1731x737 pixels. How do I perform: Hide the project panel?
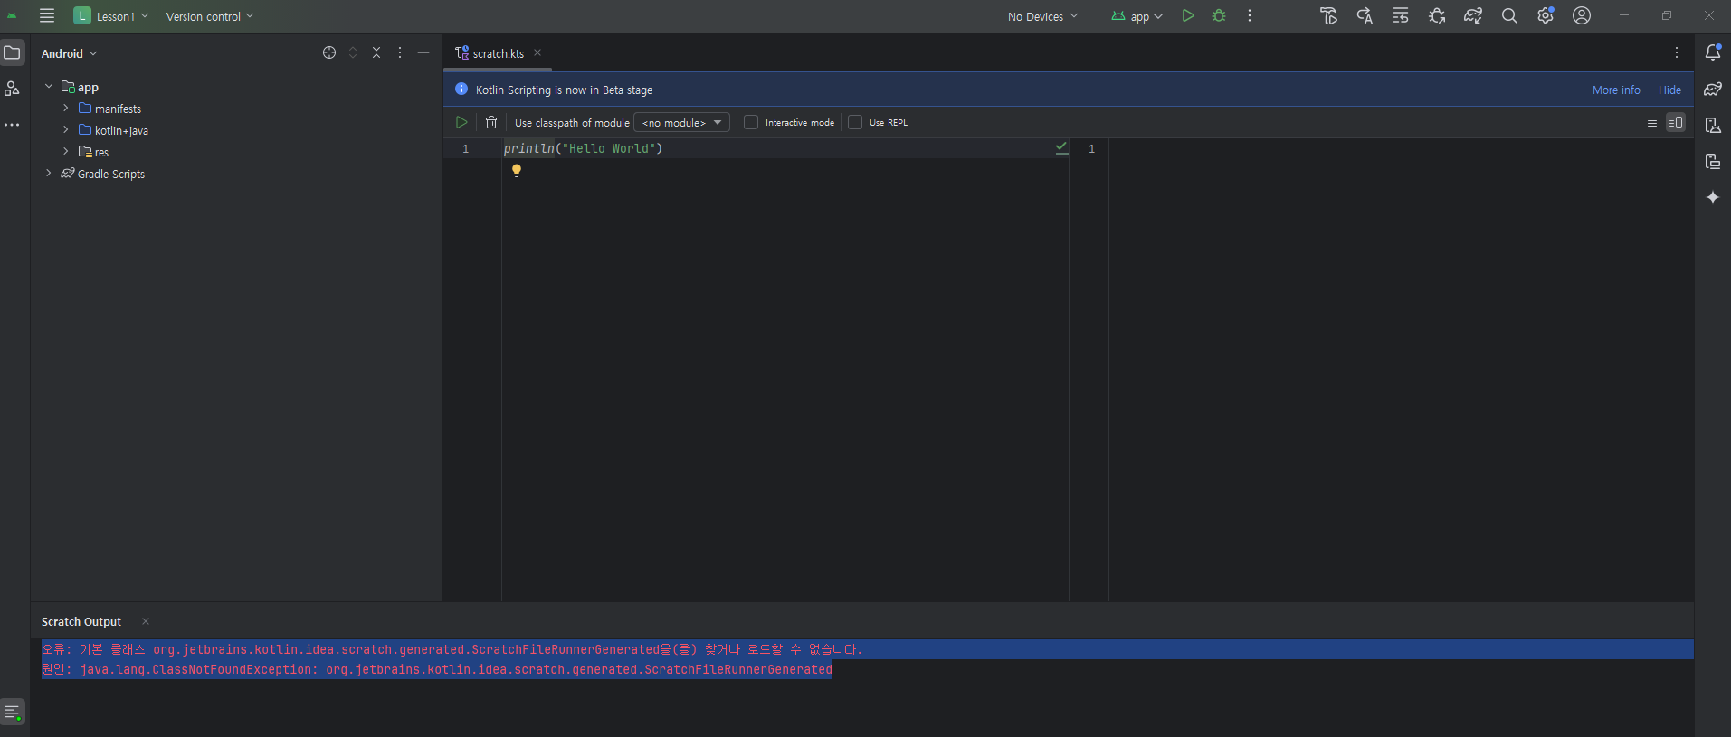click(423, 52)
